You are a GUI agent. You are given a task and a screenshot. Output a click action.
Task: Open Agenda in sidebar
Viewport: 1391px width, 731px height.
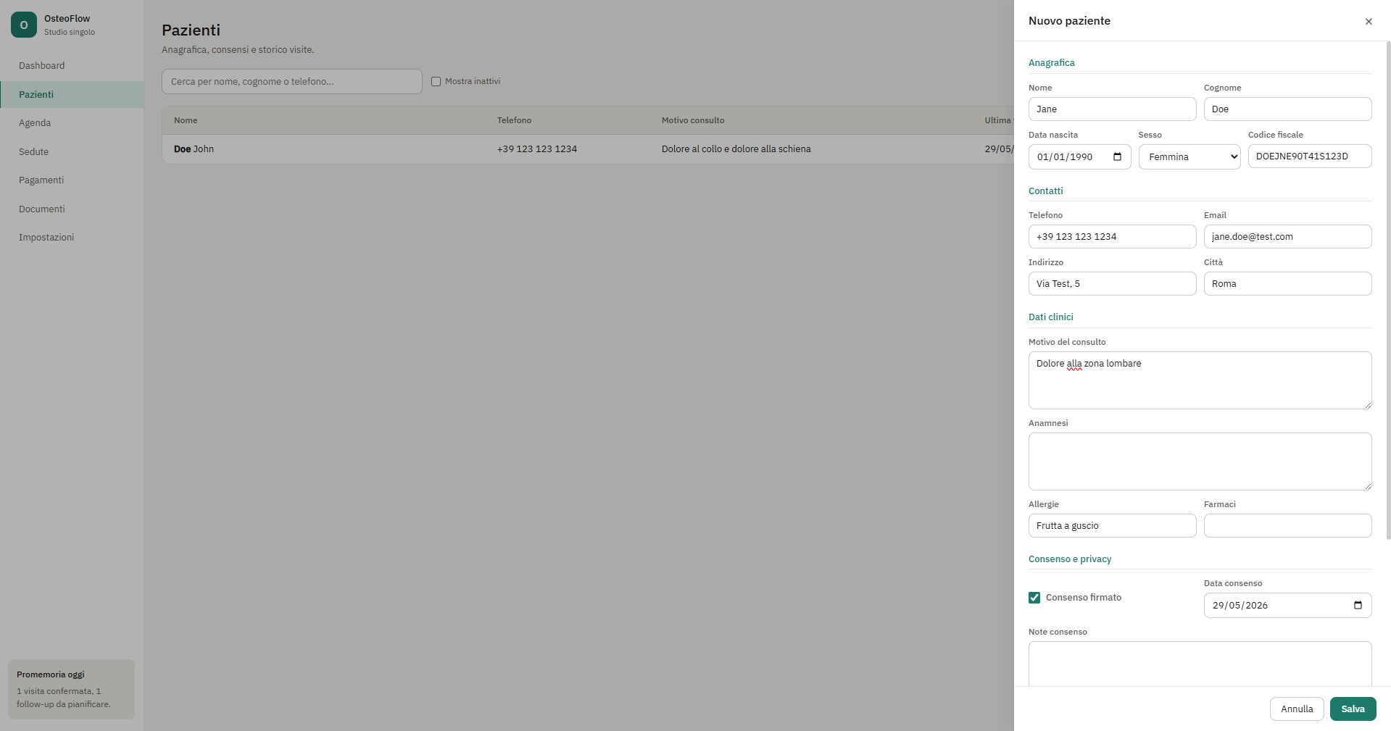pos(72,123)
